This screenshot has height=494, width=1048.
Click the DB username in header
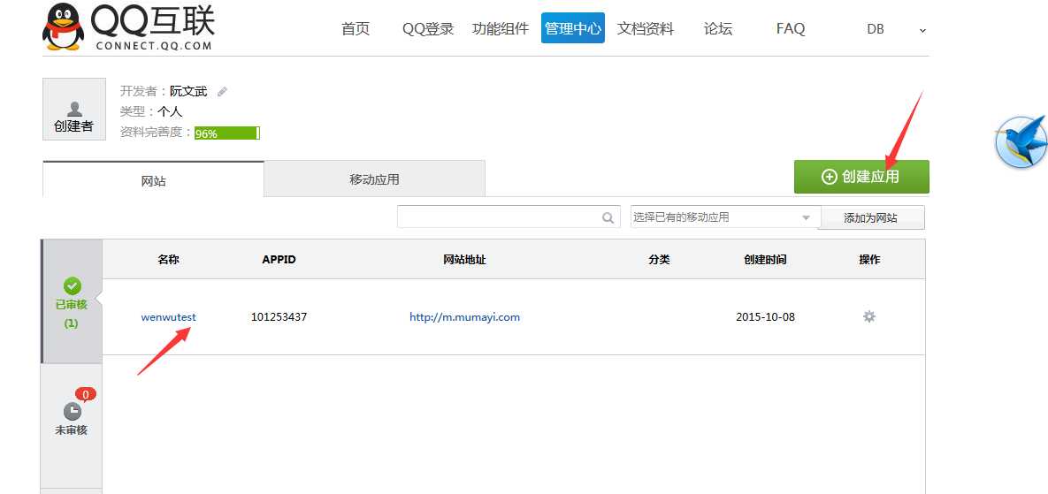coord(876,29)
